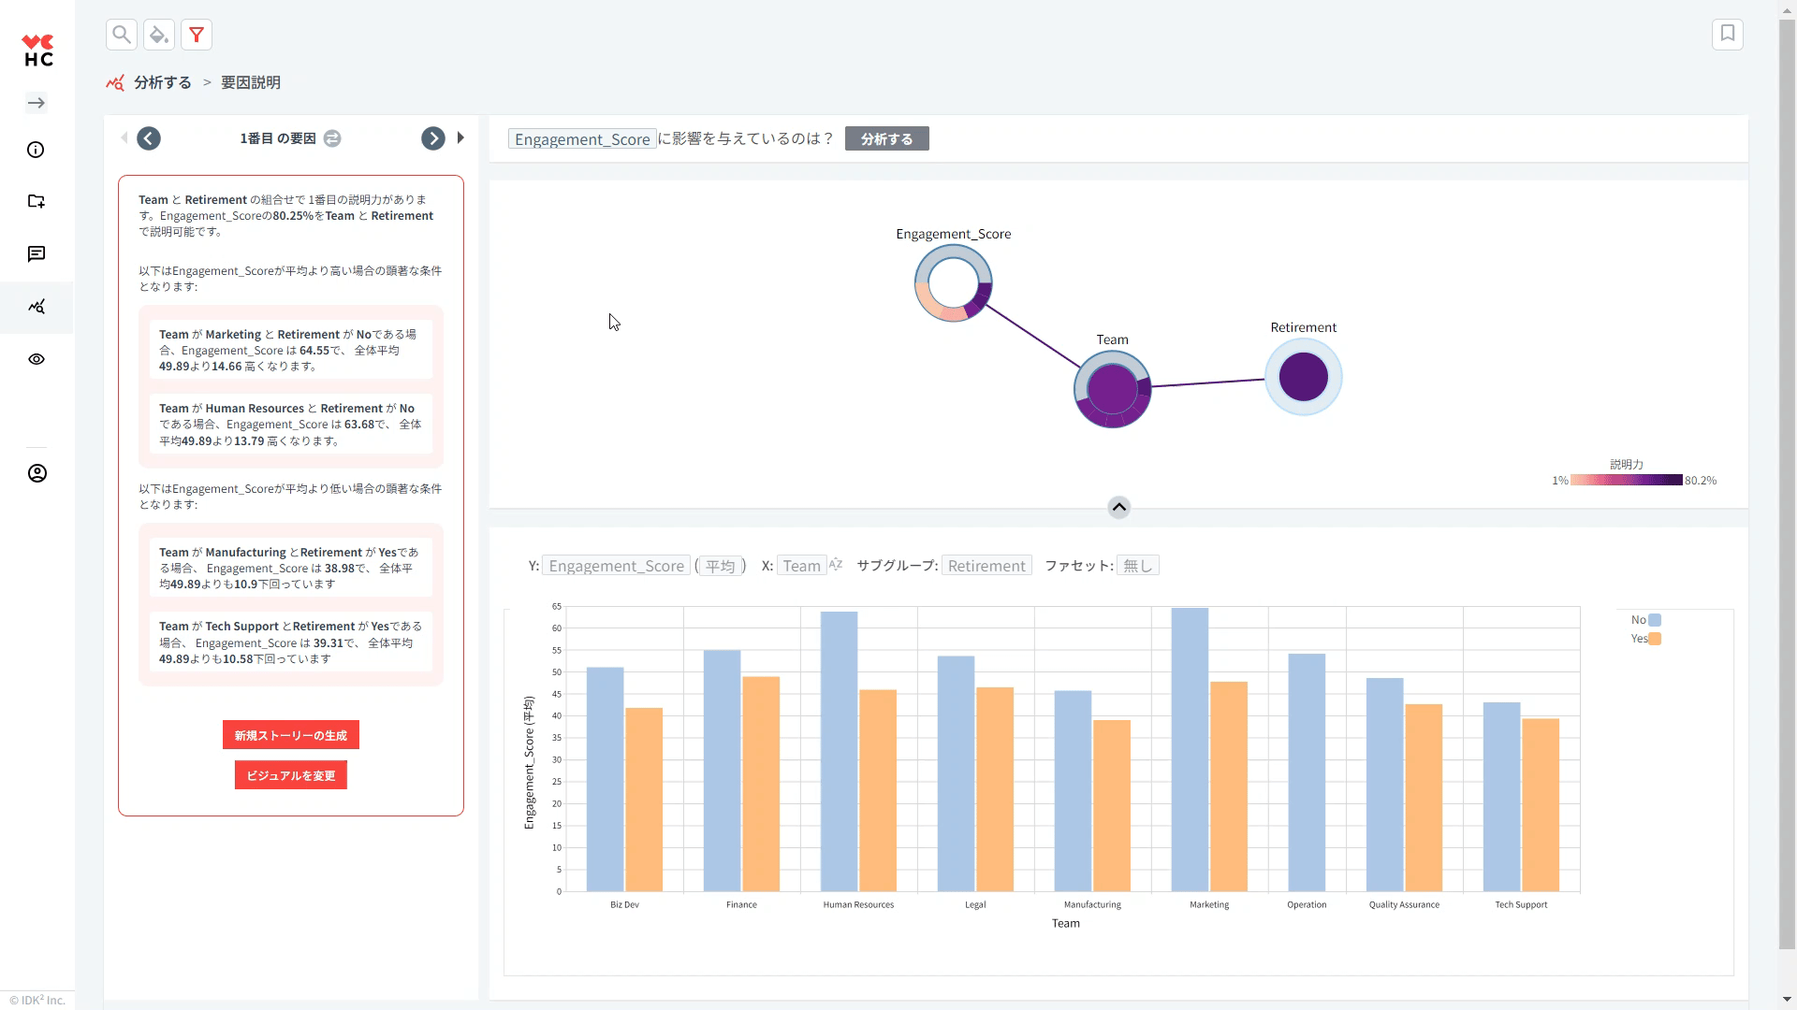Image resolution: width=1797 pixels, height=1010 pixels.
Task: Open the chat comments sidebar icon
Action: point(37,254)
